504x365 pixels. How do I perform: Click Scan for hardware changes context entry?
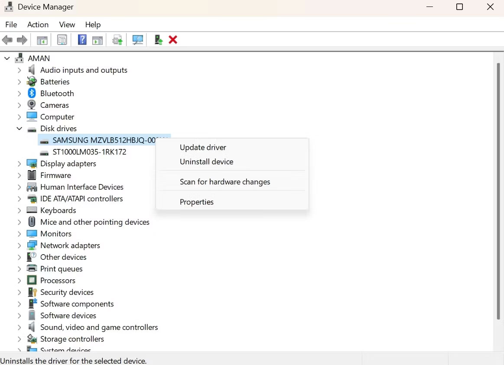pyautogui.click(x=225, y=181)
